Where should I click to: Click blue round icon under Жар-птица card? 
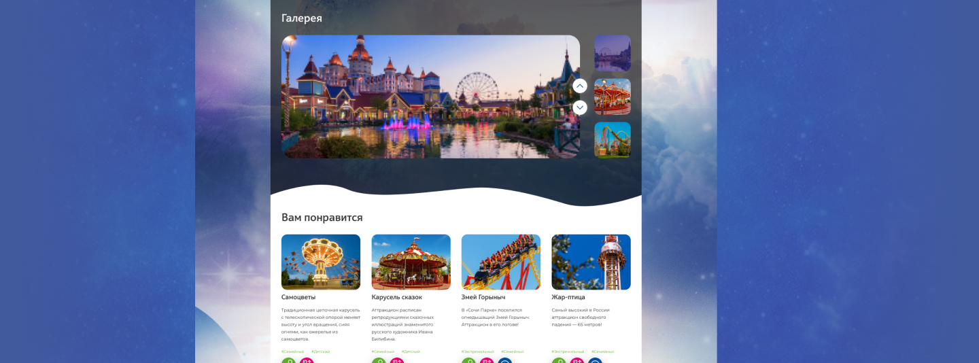pyautogui.click(x=595, y=361)
